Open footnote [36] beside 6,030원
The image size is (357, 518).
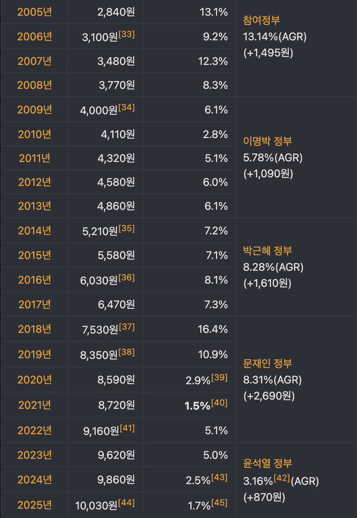click(127, 278)
